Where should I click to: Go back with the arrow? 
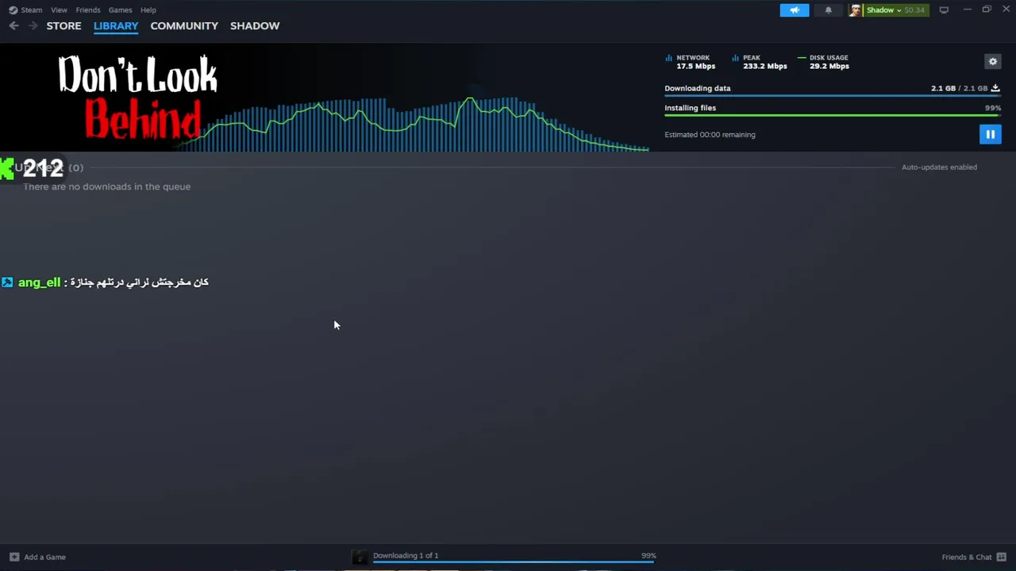click(x=14, y=26)
